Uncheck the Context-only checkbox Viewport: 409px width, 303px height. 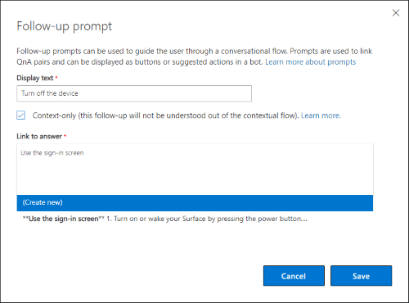click(x=21, y=115)
